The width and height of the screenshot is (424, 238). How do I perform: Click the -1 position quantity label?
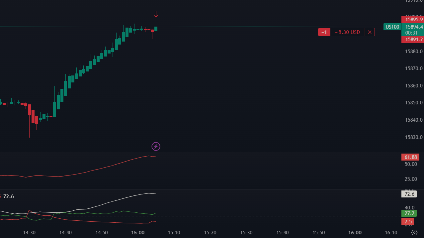tap(324, 32)
